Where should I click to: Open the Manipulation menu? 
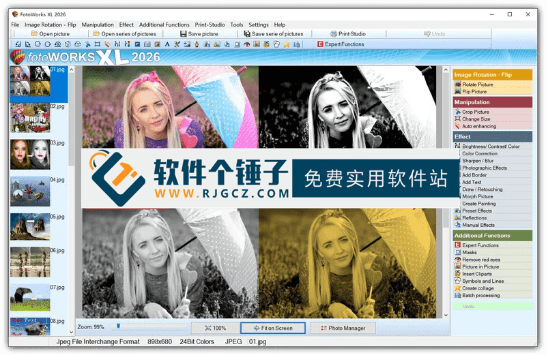98,25
